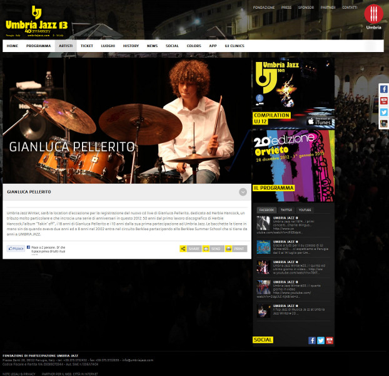
Task: Open NOTE LEGALI & PRIVACY footer link
Action: pyautogui.click(x=19, y=374)
